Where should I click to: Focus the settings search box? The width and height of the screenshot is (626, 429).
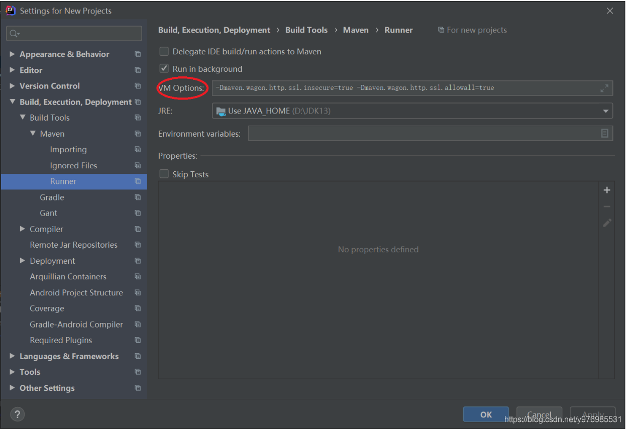click(74, 34)
